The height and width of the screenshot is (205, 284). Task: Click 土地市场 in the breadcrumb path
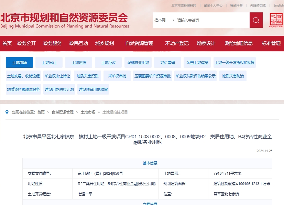point(88,112)
